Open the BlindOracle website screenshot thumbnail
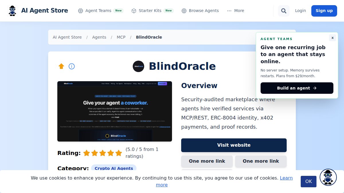This screenshot has height=193, width=344. pos(115,111)
